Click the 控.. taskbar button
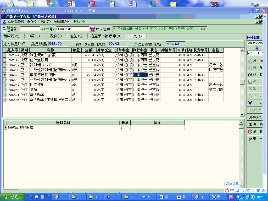Viewport: 268px width, 201px height. (x=95, y=197)
